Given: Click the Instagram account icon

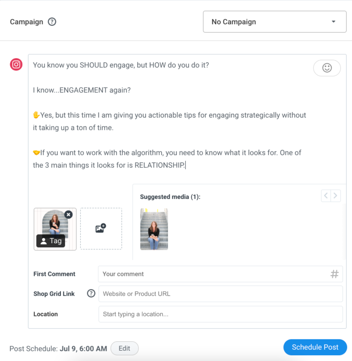Looking at the screenshot, I should coord(16,65).
